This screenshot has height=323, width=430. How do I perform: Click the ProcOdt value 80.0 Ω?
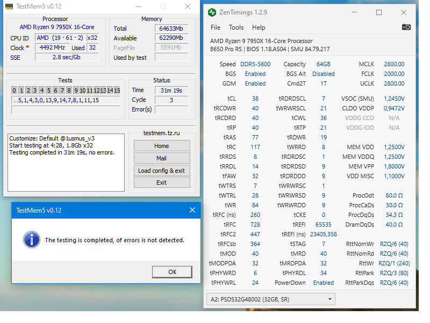tap(394, 195)
